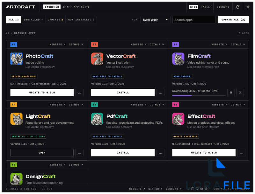Select the Launcher tab
This screenshot has height=194, width=255.
click(x=52, y=7)
